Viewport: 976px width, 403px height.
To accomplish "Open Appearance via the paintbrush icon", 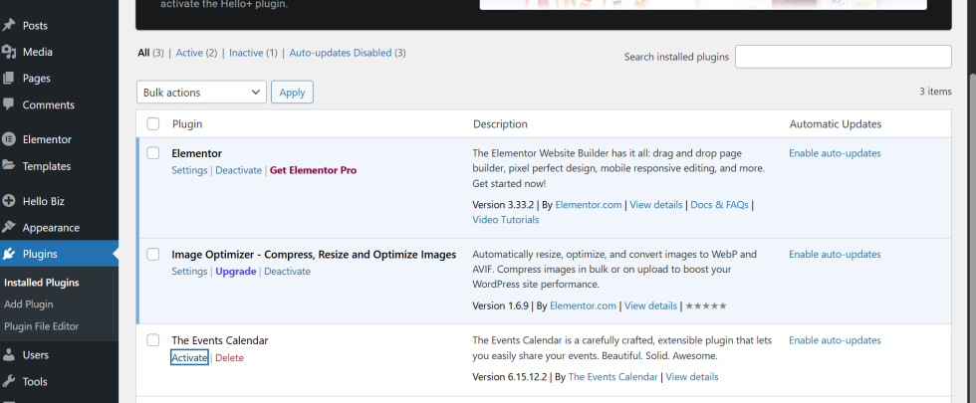I will 9,227.
